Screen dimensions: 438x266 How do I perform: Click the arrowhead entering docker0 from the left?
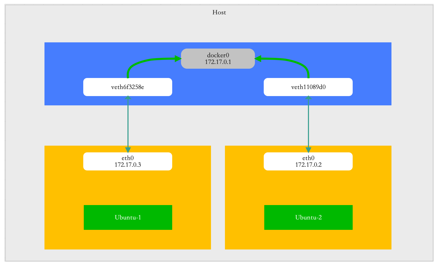(178, 59)
